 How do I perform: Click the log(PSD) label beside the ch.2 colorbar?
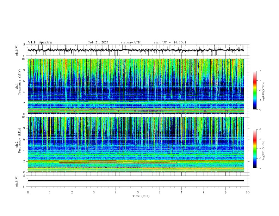pyautogui.click(x=263, y=150)
